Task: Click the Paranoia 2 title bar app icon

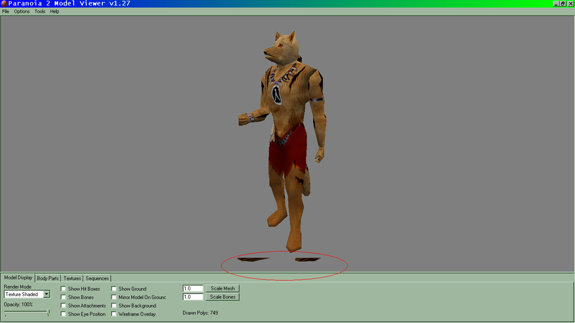Action: [3, 3]
